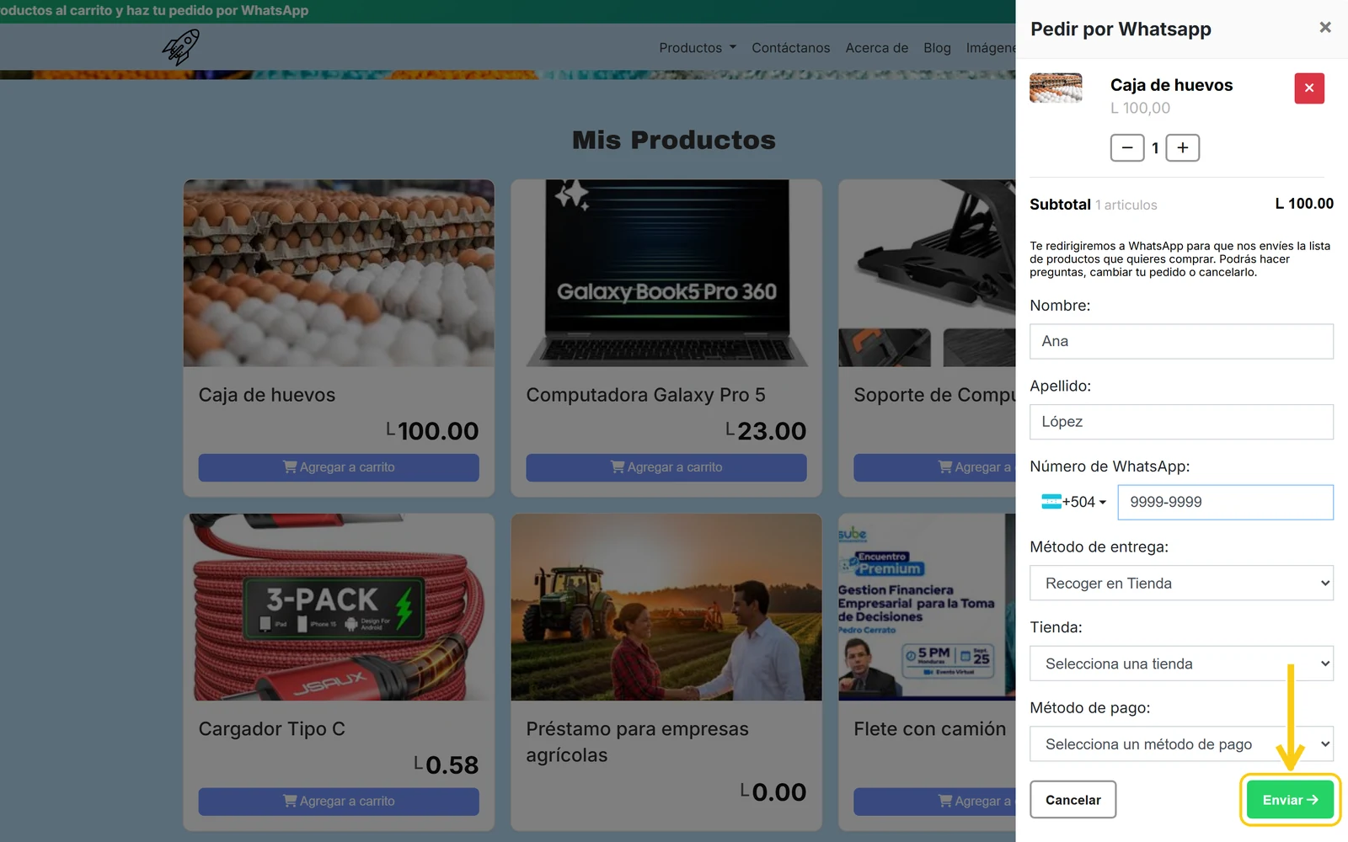This screenshot has width=1348, height=842.
Task: Click the Flete con camión title
Action: click(x=930, y=729)
